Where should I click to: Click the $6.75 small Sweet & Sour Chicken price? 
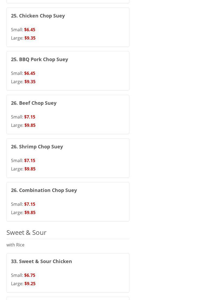pyautogui.click(x=30, y=275)
